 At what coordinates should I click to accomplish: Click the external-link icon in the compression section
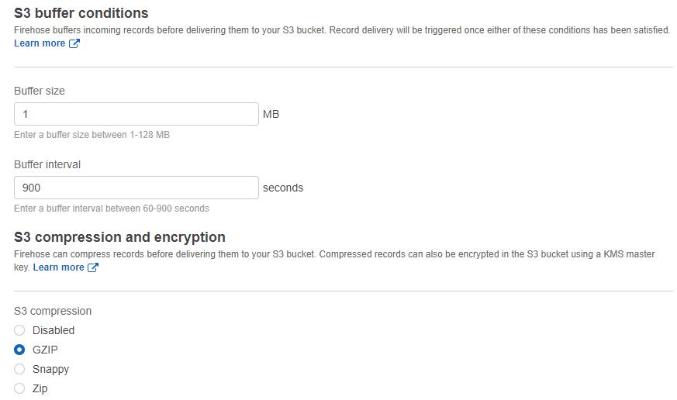coord(93,267)
